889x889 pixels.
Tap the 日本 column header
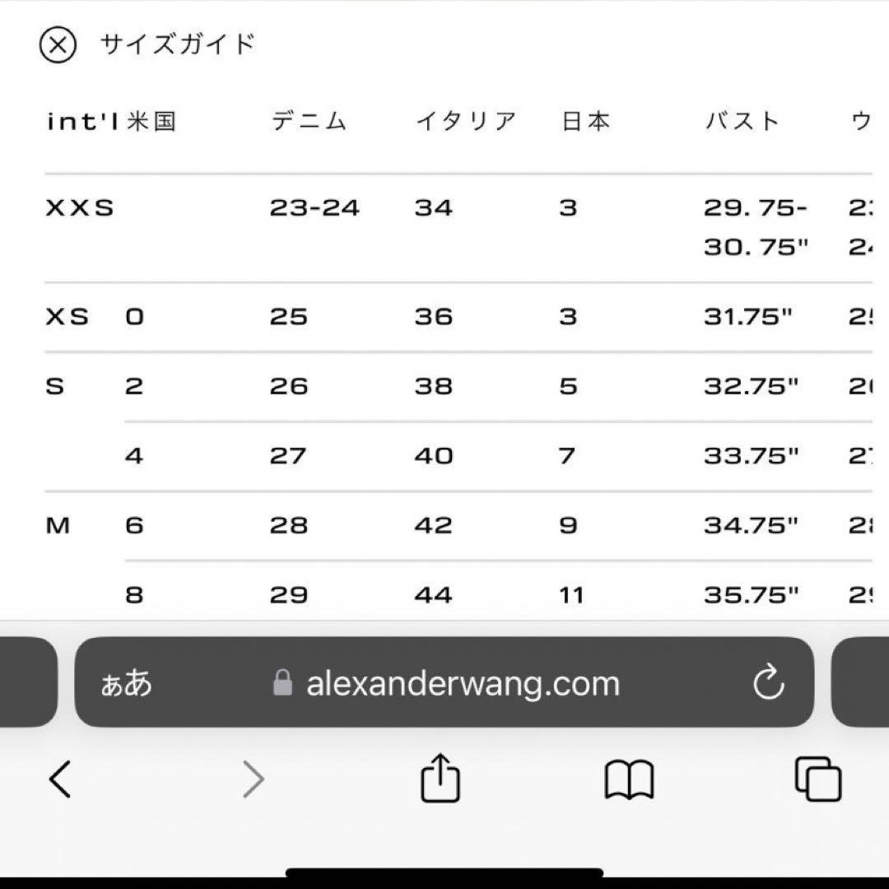584,120
